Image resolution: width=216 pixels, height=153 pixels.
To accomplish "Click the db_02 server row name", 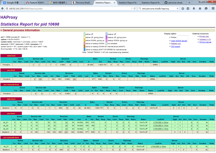I will (6, 126).
